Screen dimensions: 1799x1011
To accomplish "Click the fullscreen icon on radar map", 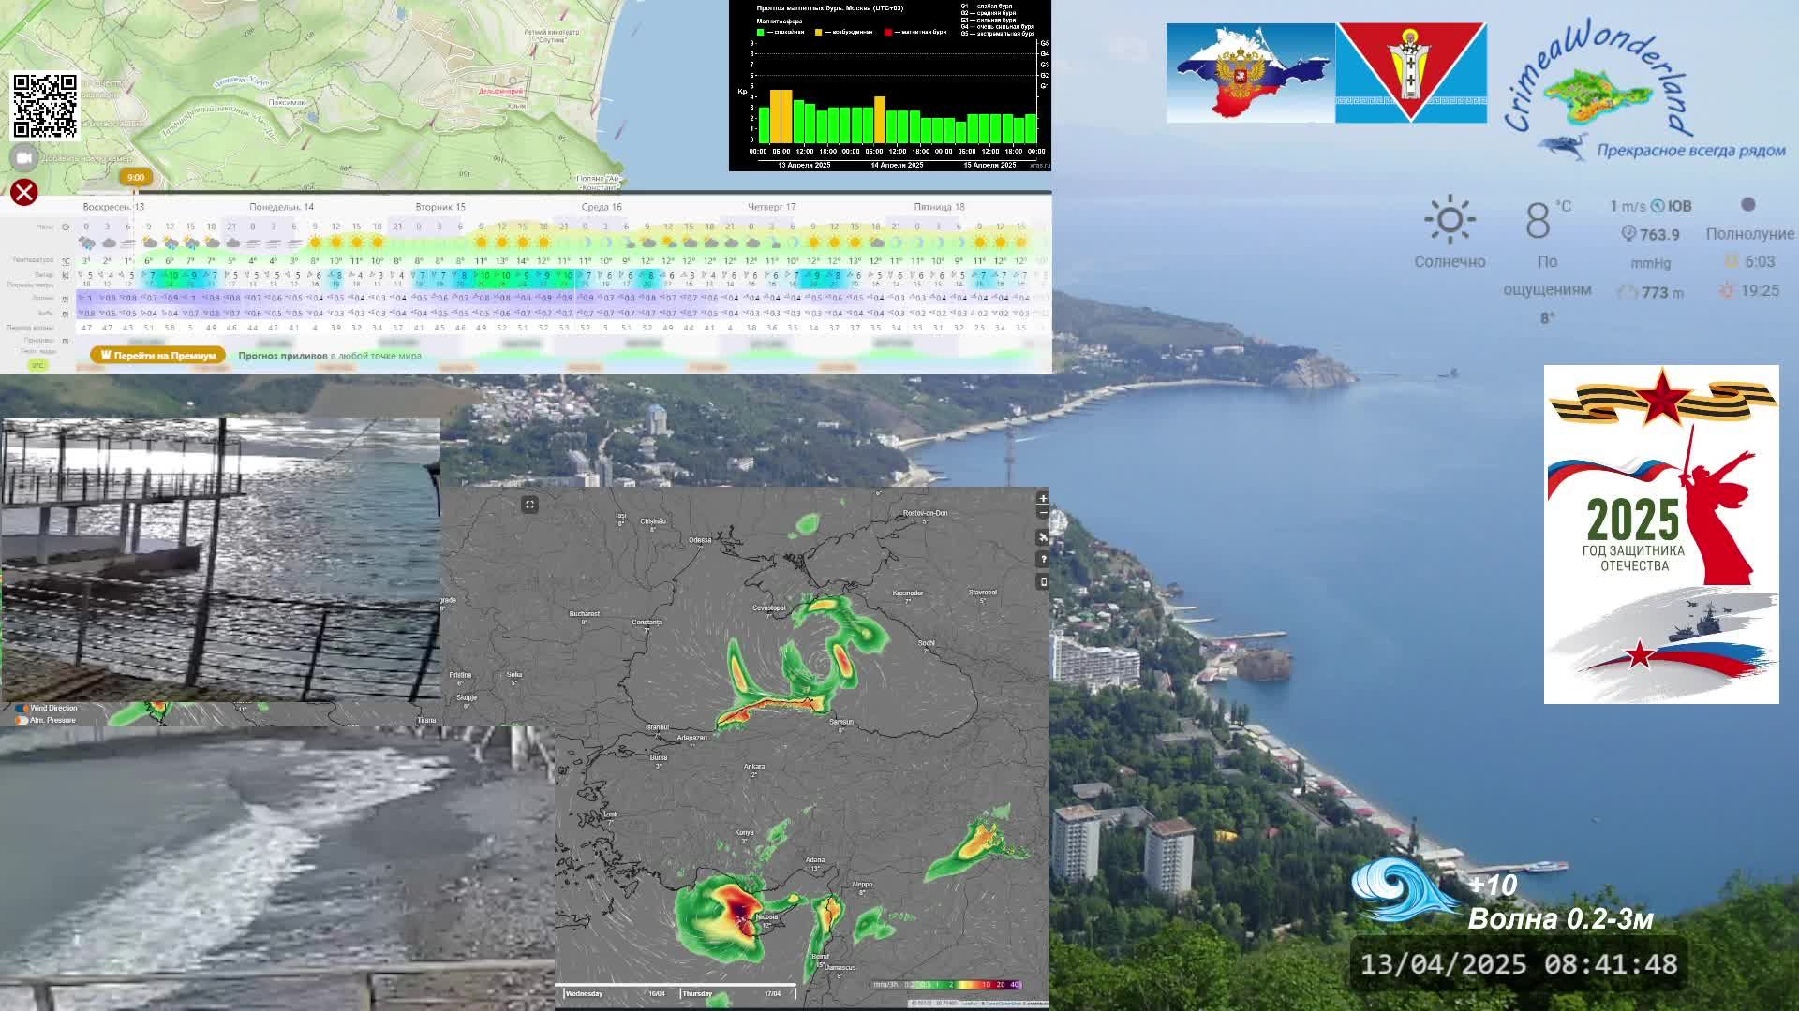I will [529, 505].
